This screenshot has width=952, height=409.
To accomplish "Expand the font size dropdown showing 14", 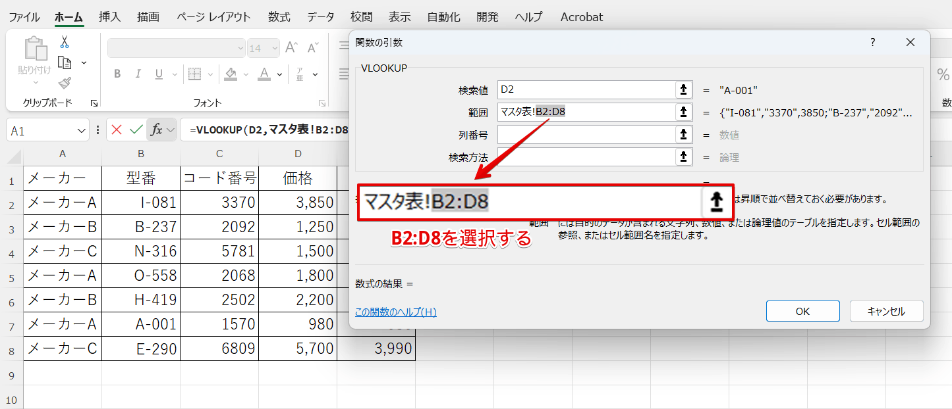I will click(x=273, y=48).
